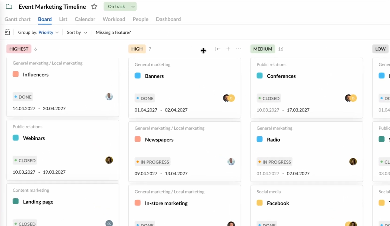Click the Missing a feature? link
This screenshot has height=226, width=390.
[x=113, y=32]
